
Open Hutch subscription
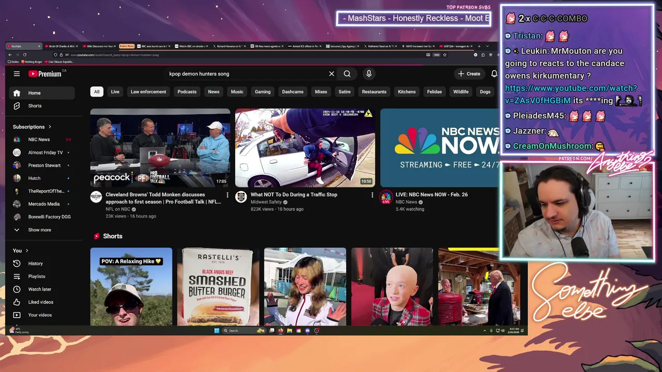(x=42, y=178)
